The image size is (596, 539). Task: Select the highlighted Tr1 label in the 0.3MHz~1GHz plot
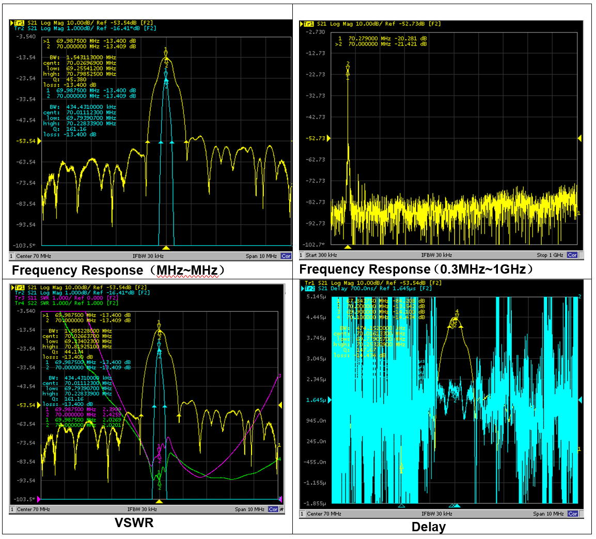309,24
